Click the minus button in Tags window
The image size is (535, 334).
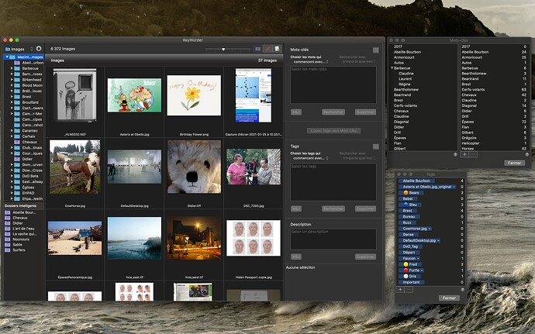coord(409,289)
